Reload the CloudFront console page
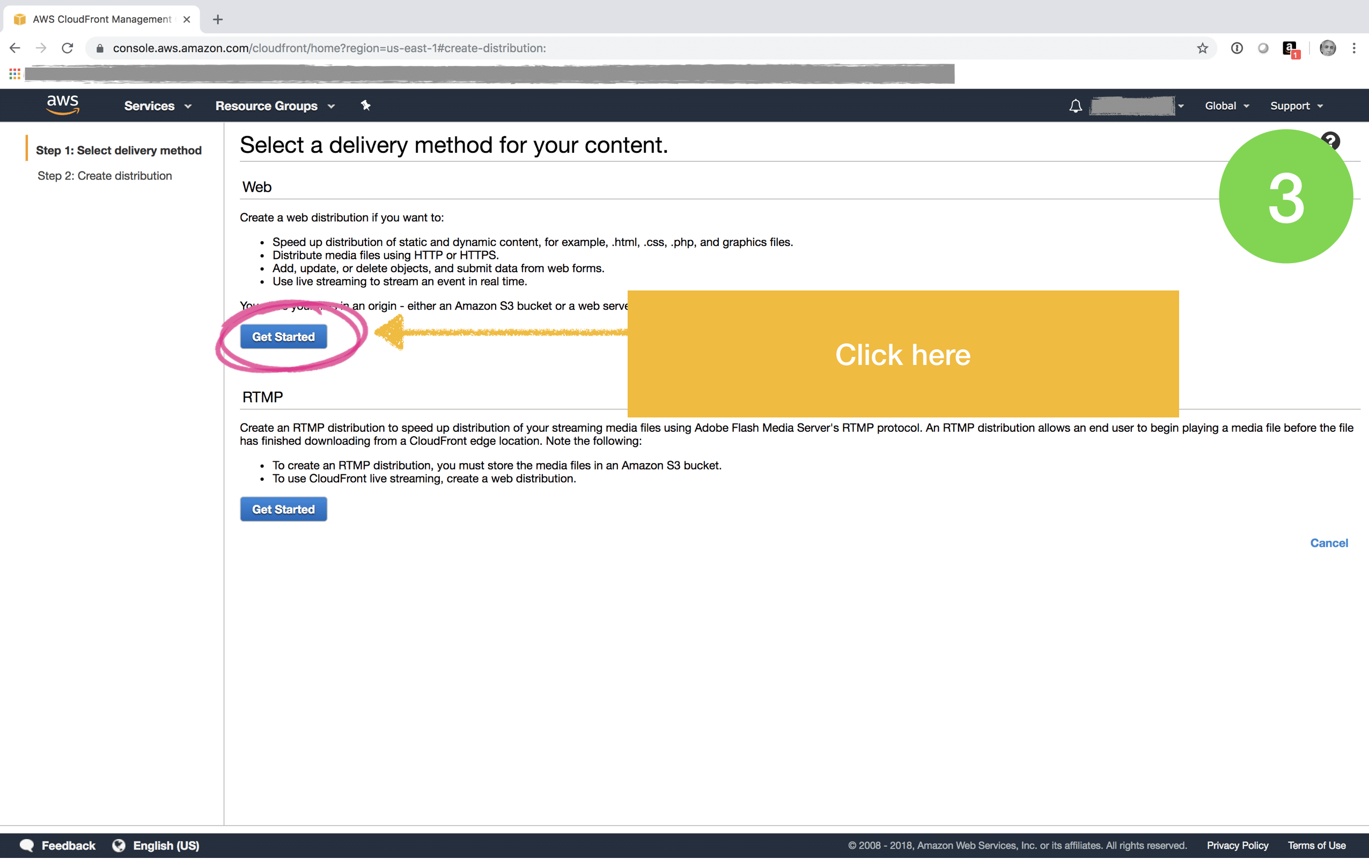The image size is (1369, 866). 67,48
